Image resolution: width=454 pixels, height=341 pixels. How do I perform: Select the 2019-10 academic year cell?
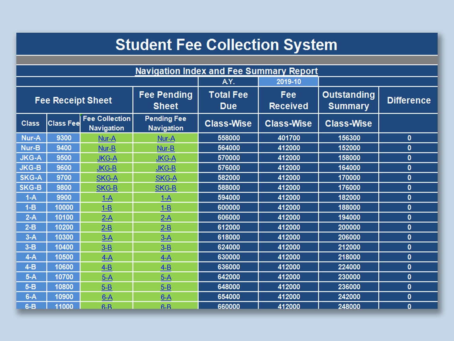click(288, 82)
